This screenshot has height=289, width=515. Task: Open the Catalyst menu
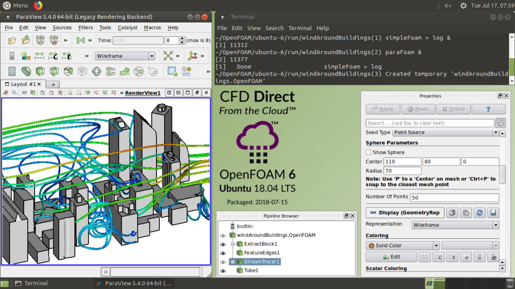[x=127, y=28]
